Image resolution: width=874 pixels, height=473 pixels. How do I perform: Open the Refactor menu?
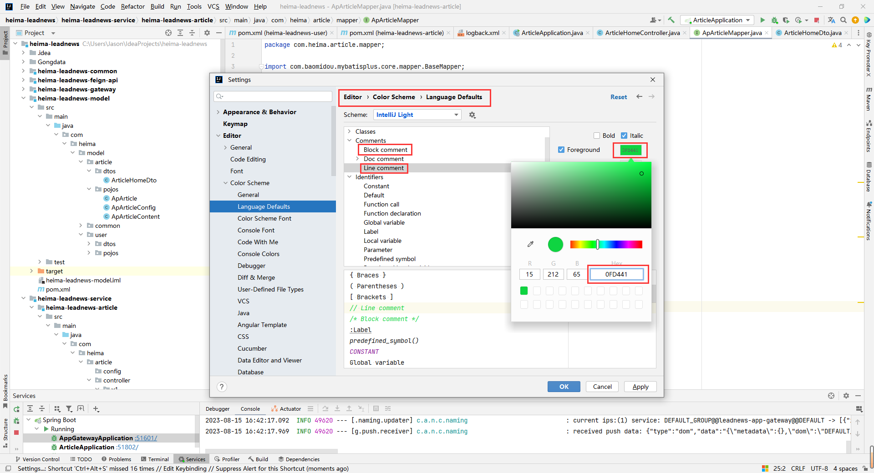132,6
